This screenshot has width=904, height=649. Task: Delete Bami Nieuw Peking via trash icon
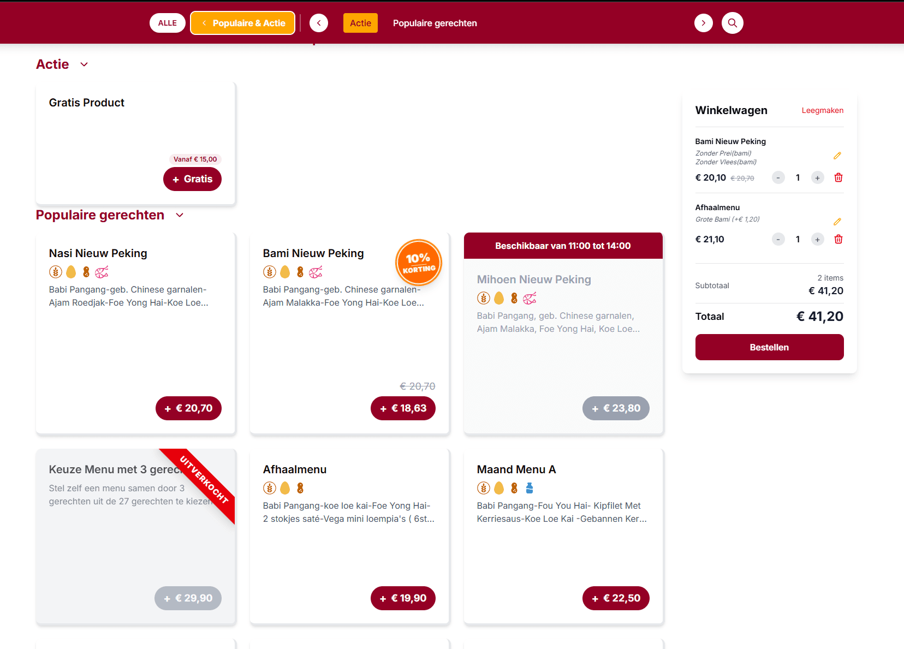point(838,177)
